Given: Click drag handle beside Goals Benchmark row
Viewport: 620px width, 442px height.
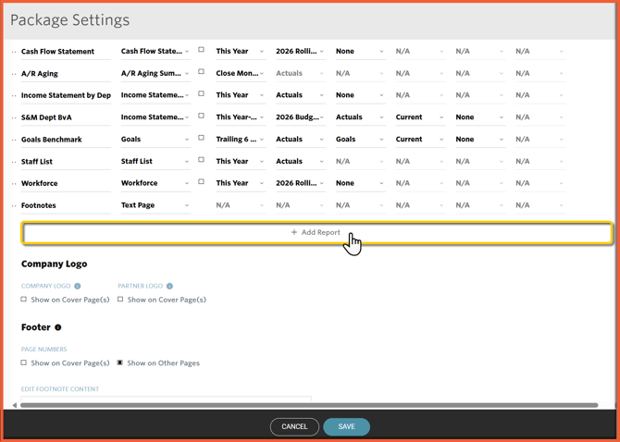Looking at the screenshot, I should tap(14, 141).
